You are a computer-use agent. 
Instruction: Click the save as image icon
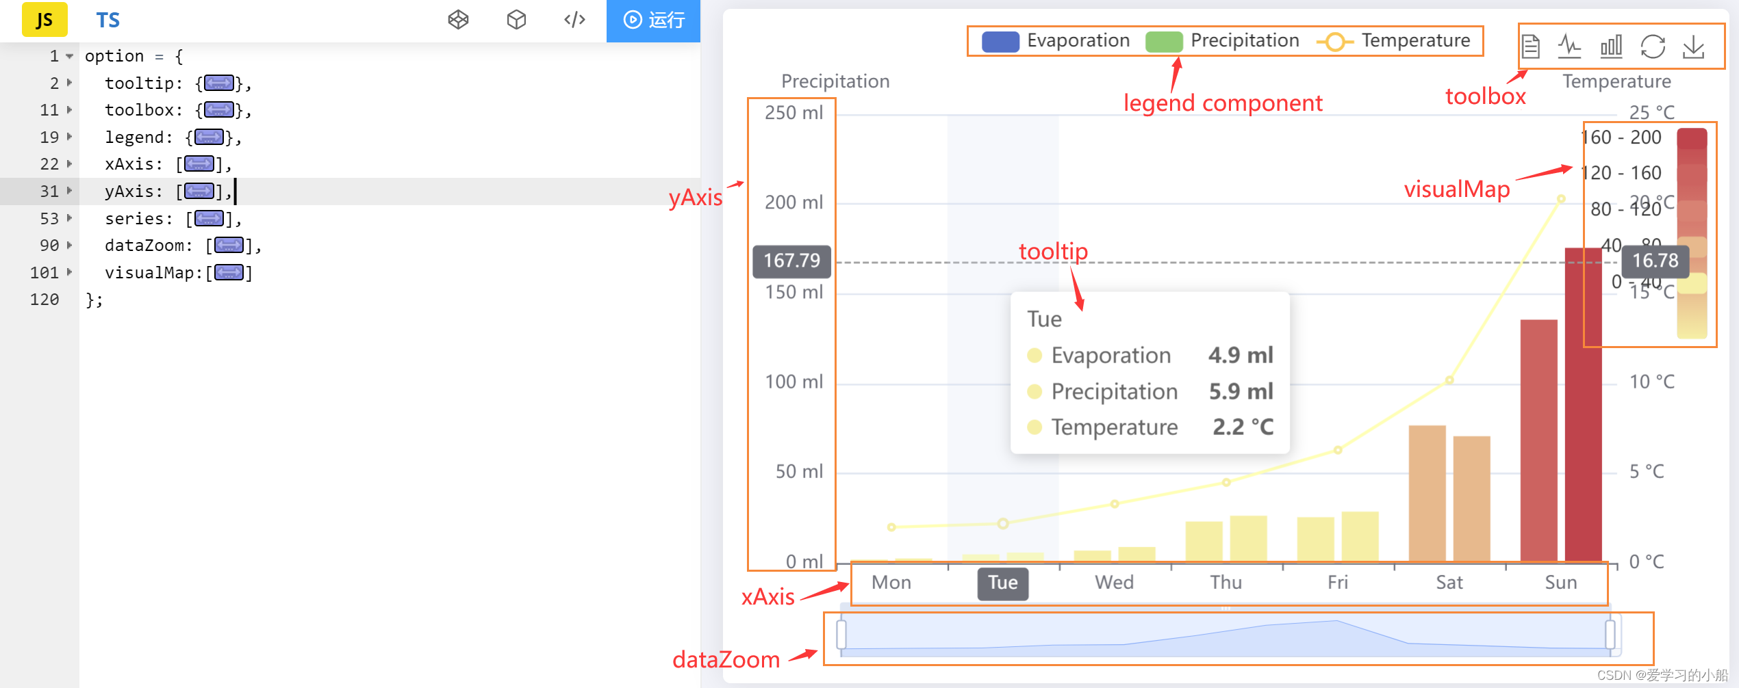click(1694, 47)
